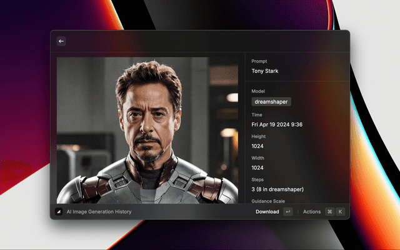Click the back arrow button
The height and width of the screenshot is (250, 400).
point(61,41)
